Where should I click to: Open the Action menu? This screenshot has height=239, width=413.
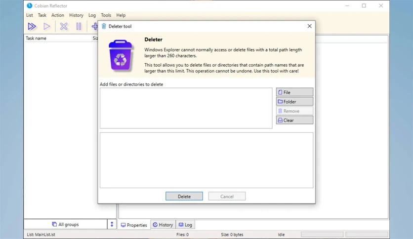coord(58,15)
